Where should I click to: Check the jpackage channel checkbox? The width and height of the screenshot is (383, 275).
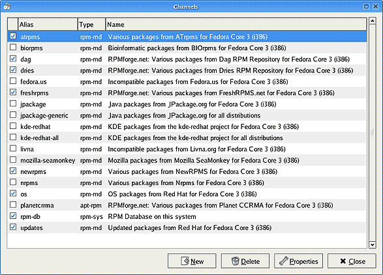pyautogui.click(x=13, y=104)
